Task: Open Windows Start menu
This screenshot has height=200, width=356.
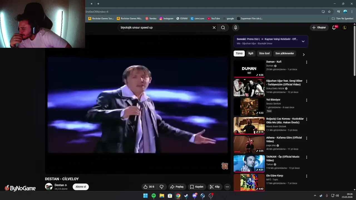Action: (x=145, y=196)
